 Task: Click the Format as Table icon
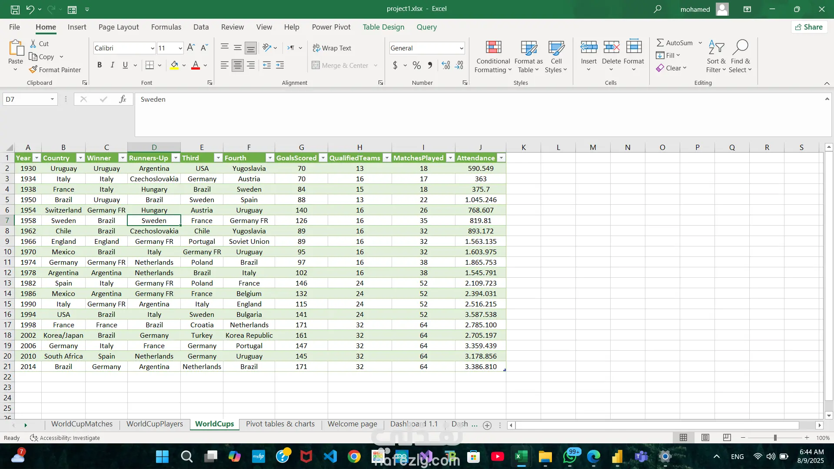[x=528, y=48]
